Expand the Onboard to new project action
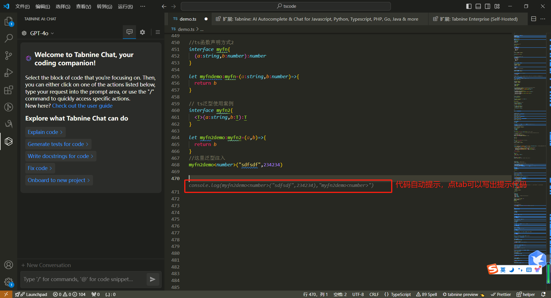551x298 pixels. pos(59,180)
